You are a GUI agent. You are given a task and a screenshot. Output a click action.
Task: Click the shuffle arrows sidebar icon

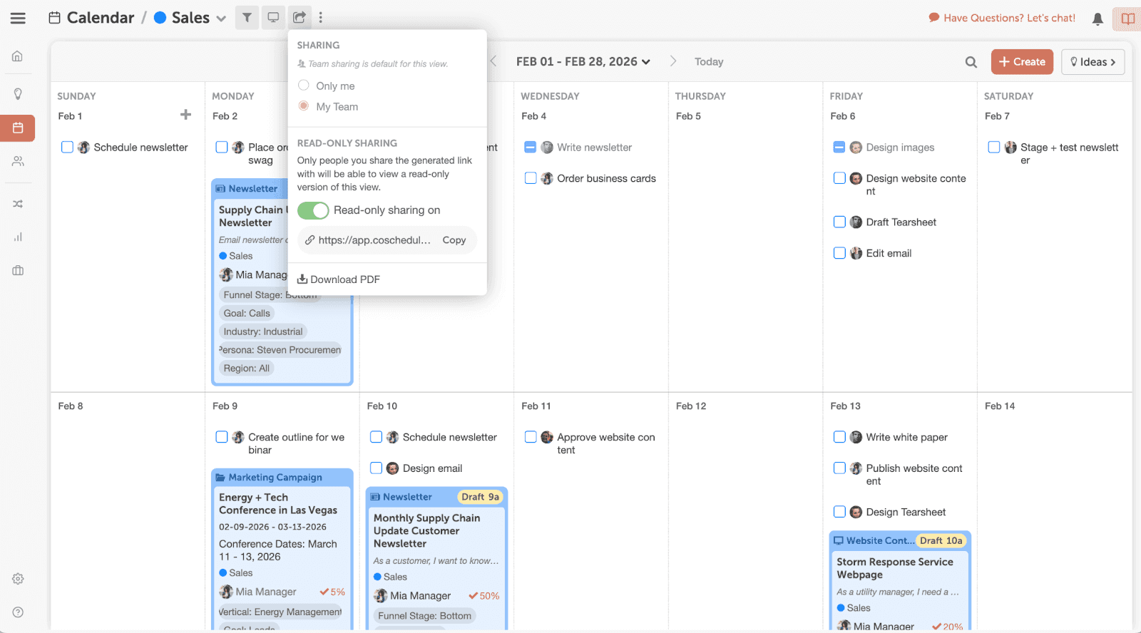[18, 204]
